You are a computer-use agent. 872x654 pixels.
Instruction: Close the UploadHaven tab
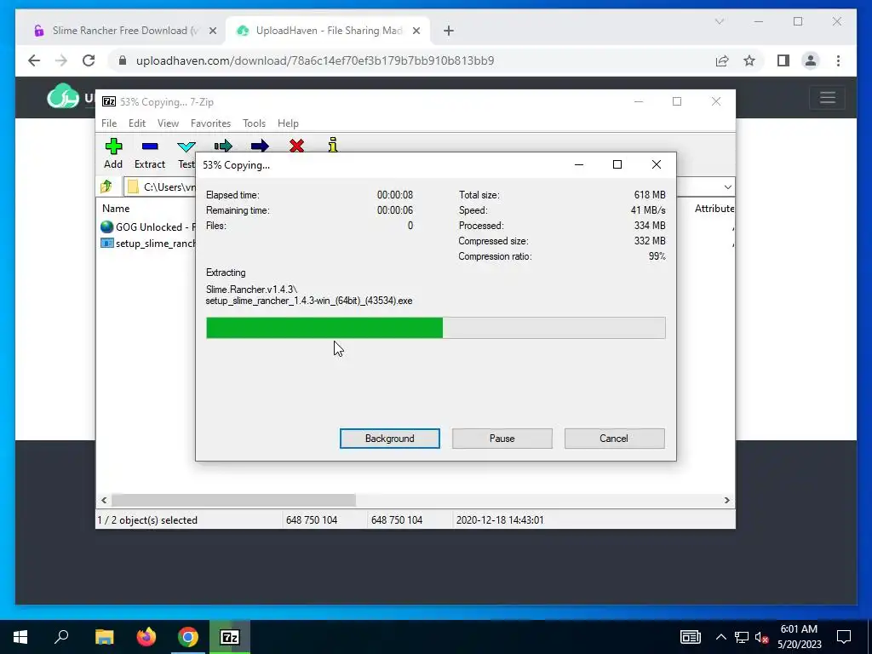click(x=416, y=31)
